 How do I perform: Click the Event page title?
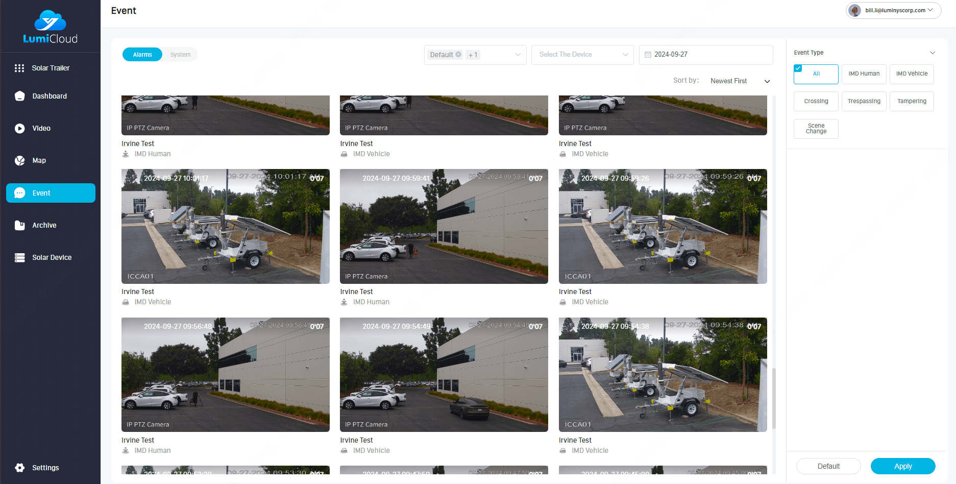tap(124, 11)
